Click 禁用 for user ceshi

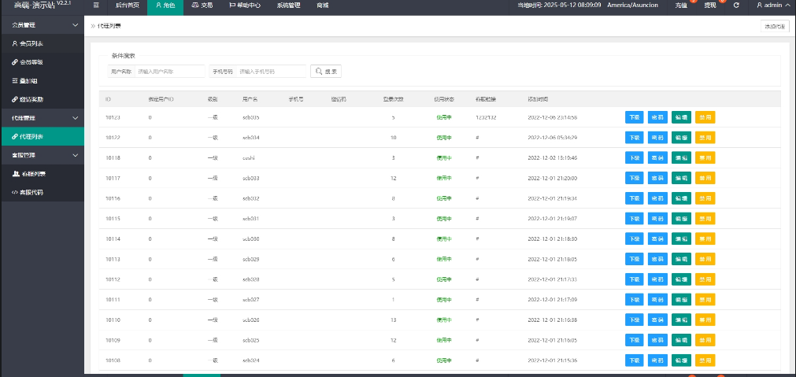click(705, 157)
